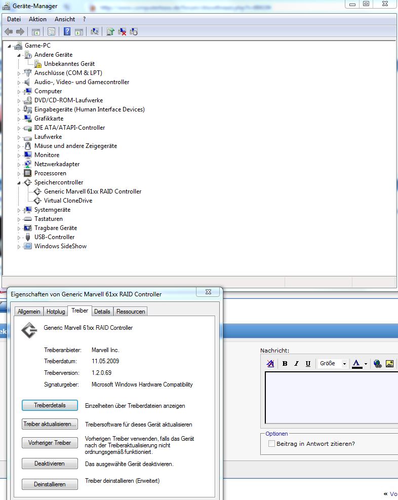Click the USB-Controller plug icon
Screen dimensions: 398x500
click(x=28, y=237)
